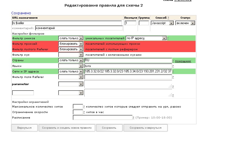
Task: Click Сохранить и вернуться button
Action: (146, 128)
